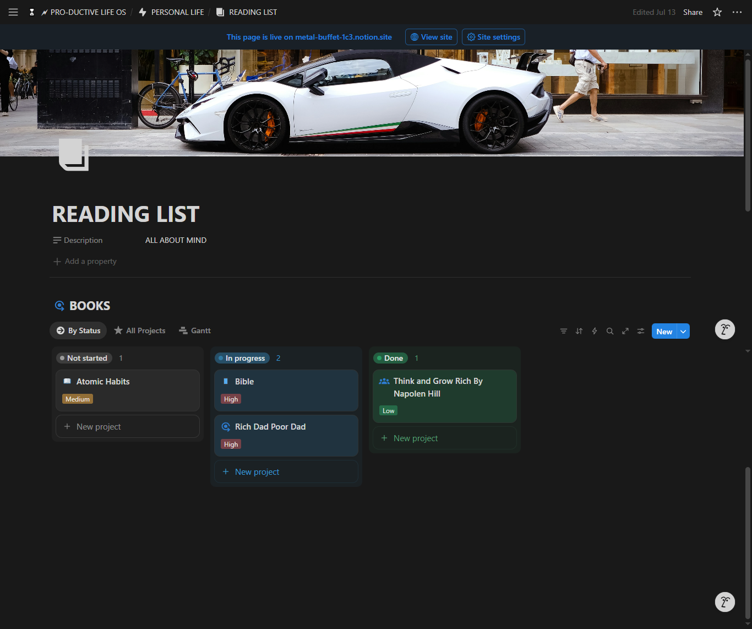Open the database as full page with the expand icon
The image size is (752, 629).
tap(625, 331)
